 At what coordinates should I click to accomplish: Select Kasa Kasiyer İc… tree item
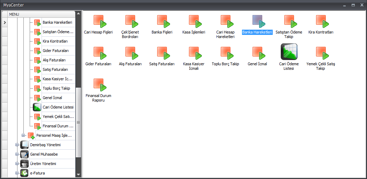click(x=58, y=79)
